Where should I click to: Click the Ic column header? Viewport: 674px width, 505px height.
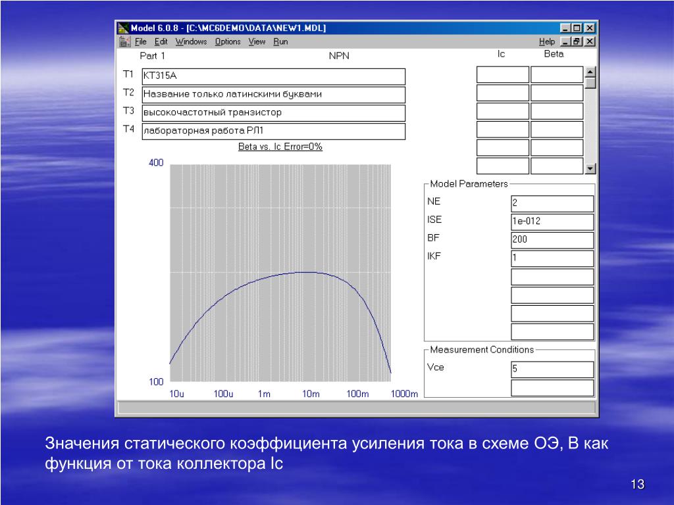(501, 54)
